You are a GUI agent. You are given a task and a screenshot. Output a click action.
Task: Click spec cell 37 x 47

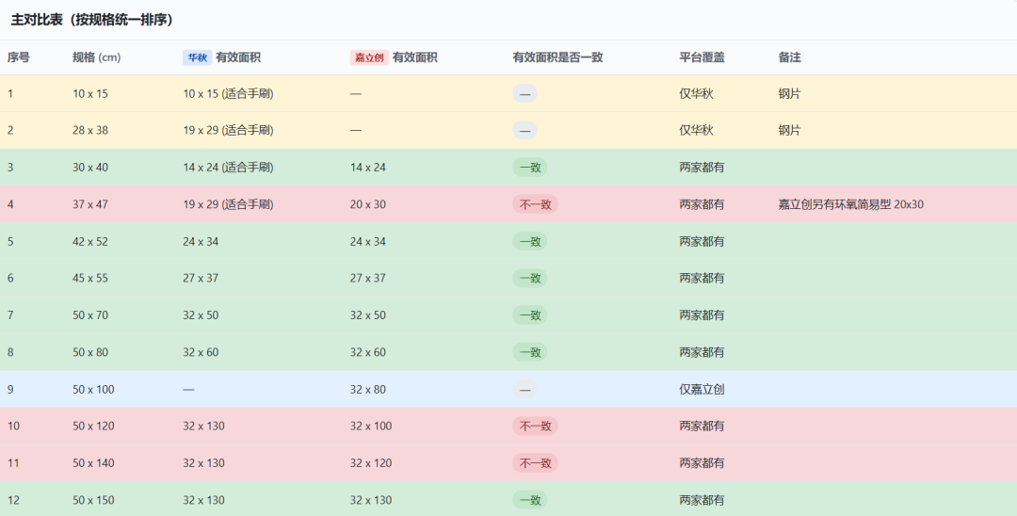pyautogui.click(x=90, y=204)
